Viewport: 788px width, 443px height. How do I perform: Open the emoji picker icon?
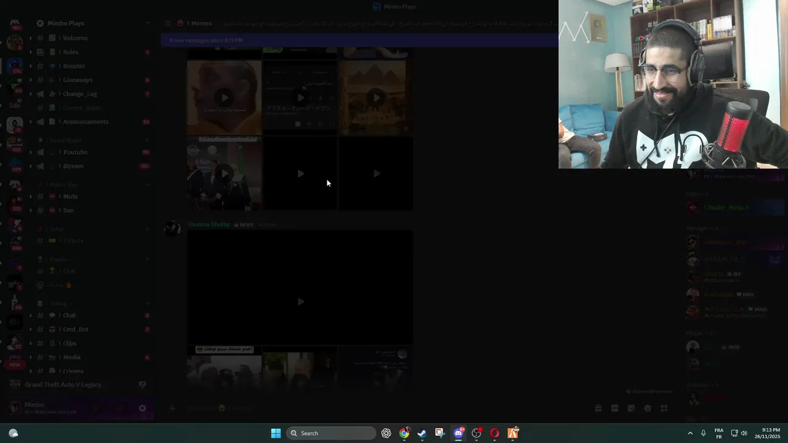click(x=648, y=408)
